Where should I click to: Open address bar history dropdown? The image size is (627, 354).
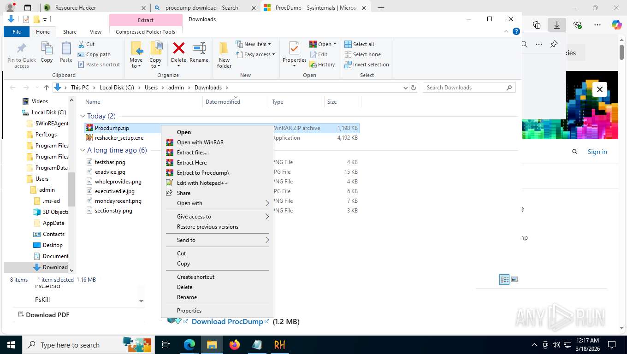(x=405, y=88)
